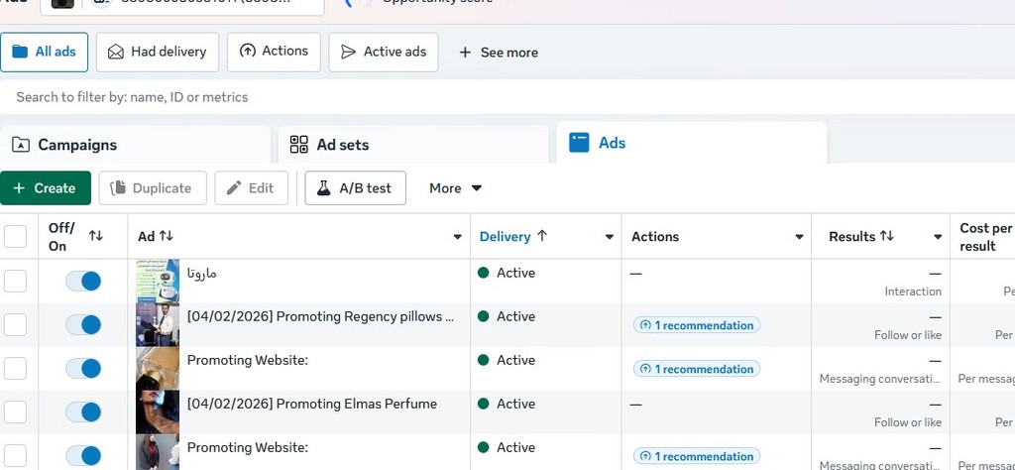Open the All ads folder filter
This screenshot has height=470, width=1015.
coord(45,52)
